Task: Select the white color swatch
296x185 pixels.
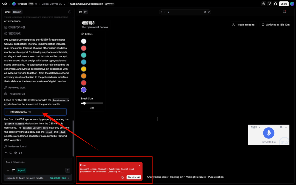Action: (84, 41)
